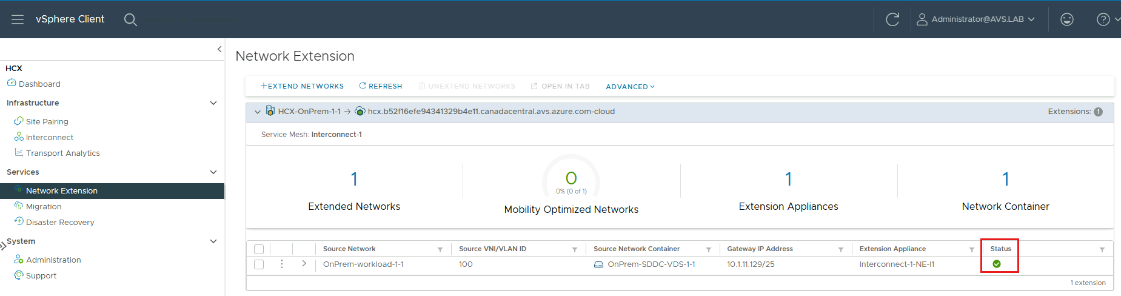Image resolution: width=1121 pixels, height=296 pixels.
Task: Open Transport Analytics link
Action: (63, 153)
